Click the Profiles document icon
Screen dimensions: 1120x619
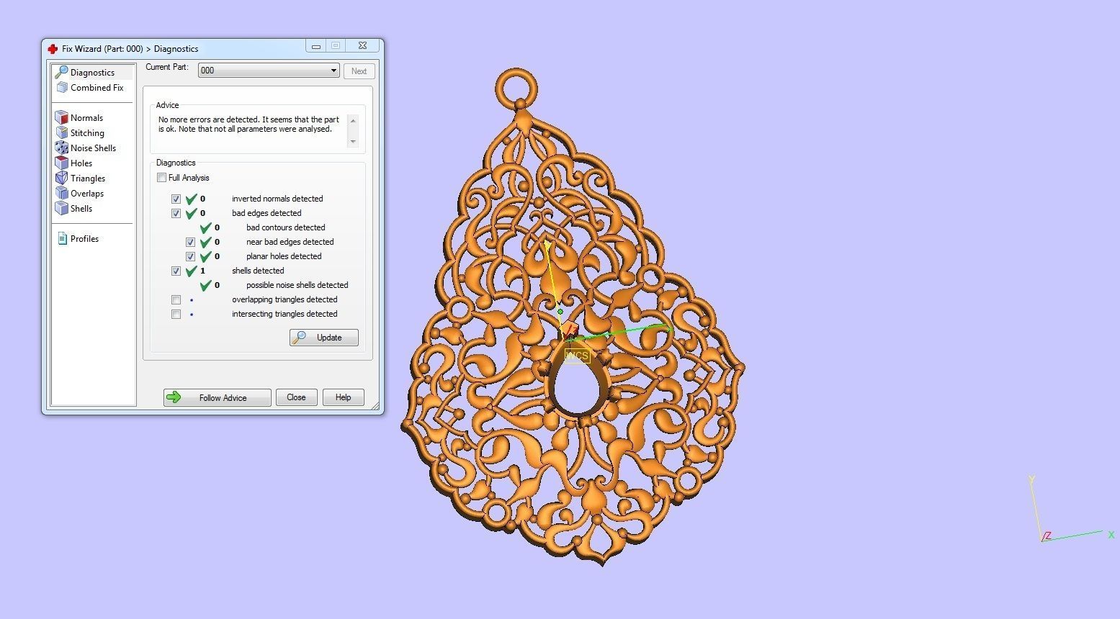62,239
